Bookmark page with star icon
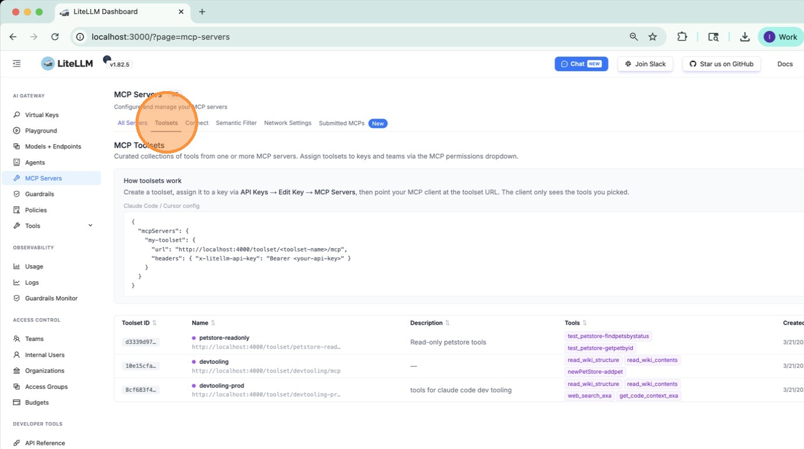Screen dimensions: 804x449 pos(653,37)
